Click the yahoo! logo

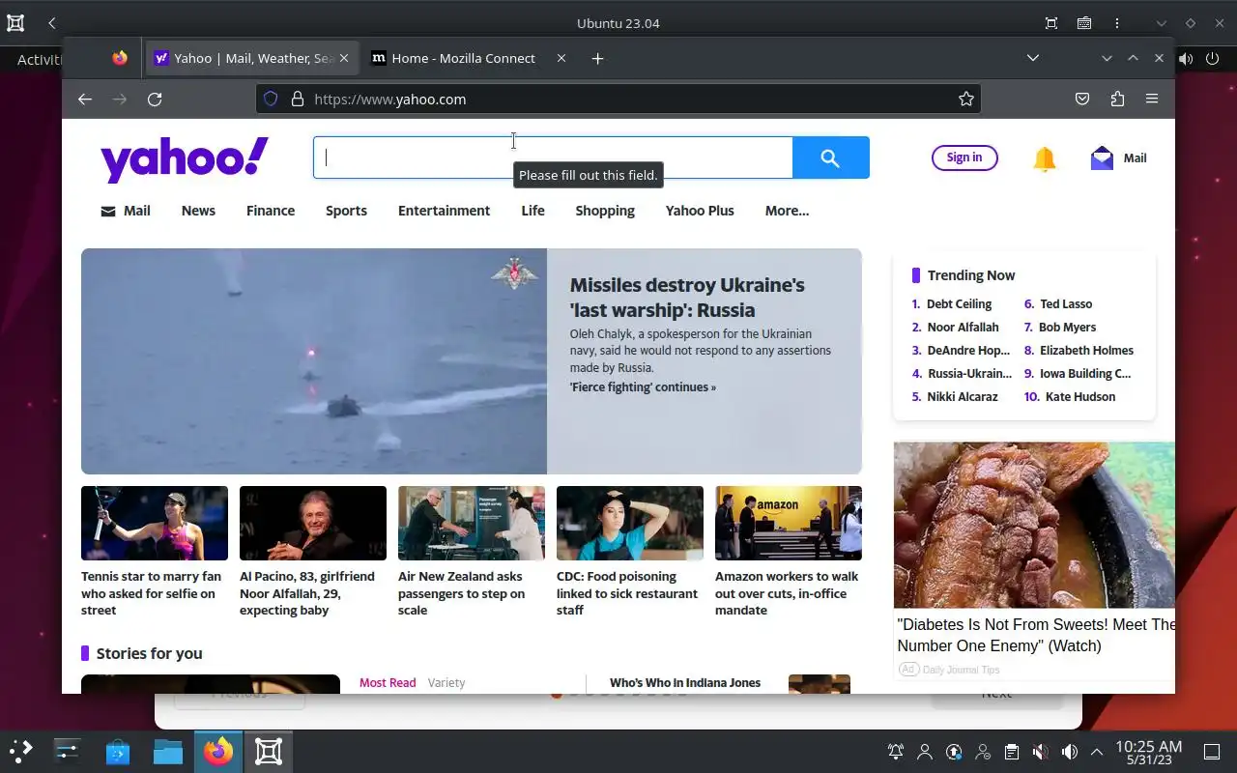pyautogui.click(x=185, y=159)
